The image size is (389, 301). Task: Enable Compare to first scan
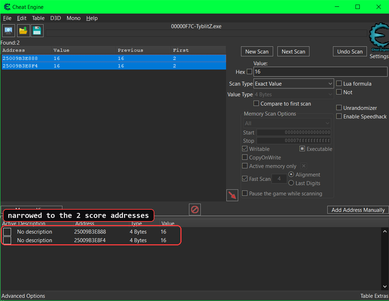[x=256, y=103]
